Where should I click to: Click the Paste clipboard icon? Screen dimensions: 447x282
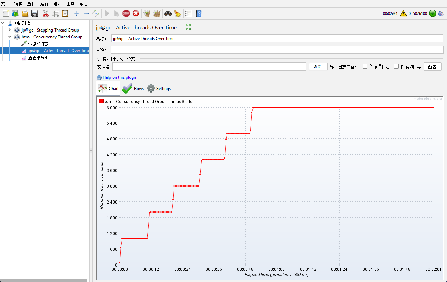point(65,13)
